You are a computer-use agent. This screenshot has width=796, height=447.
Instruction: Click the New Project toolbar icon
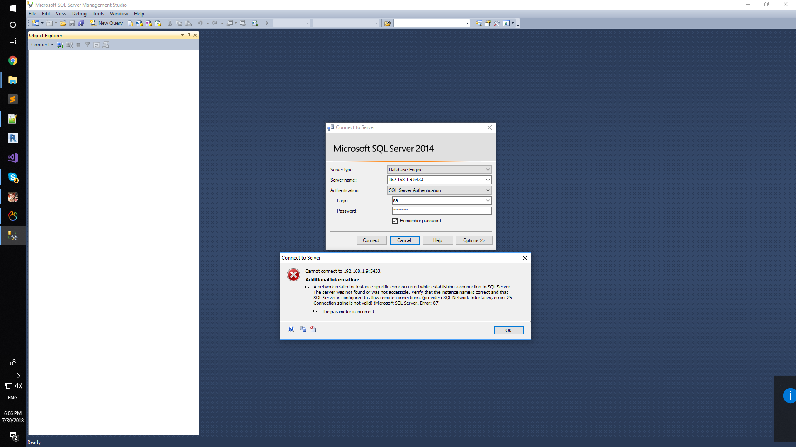36,23
